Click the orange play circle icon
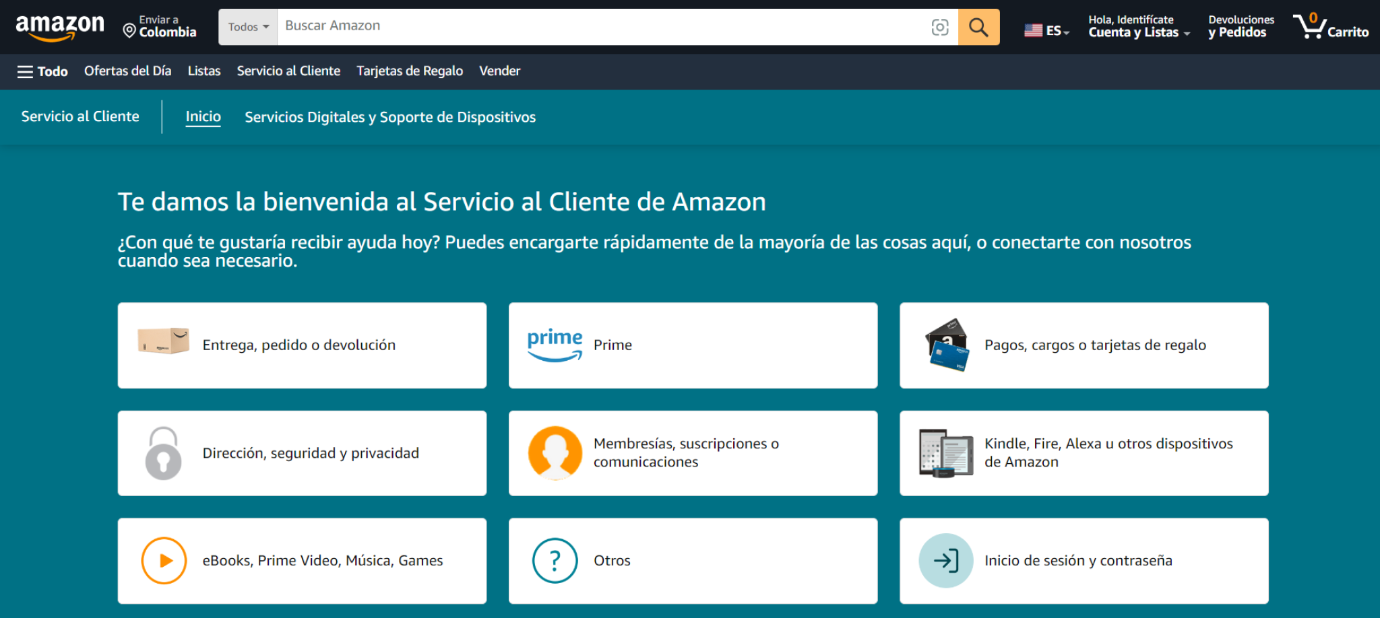 coord(164,561)
